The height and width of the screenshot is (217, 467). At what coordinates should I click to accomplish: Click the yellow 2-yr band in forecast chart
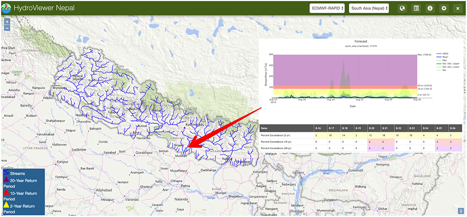[345, 91]
